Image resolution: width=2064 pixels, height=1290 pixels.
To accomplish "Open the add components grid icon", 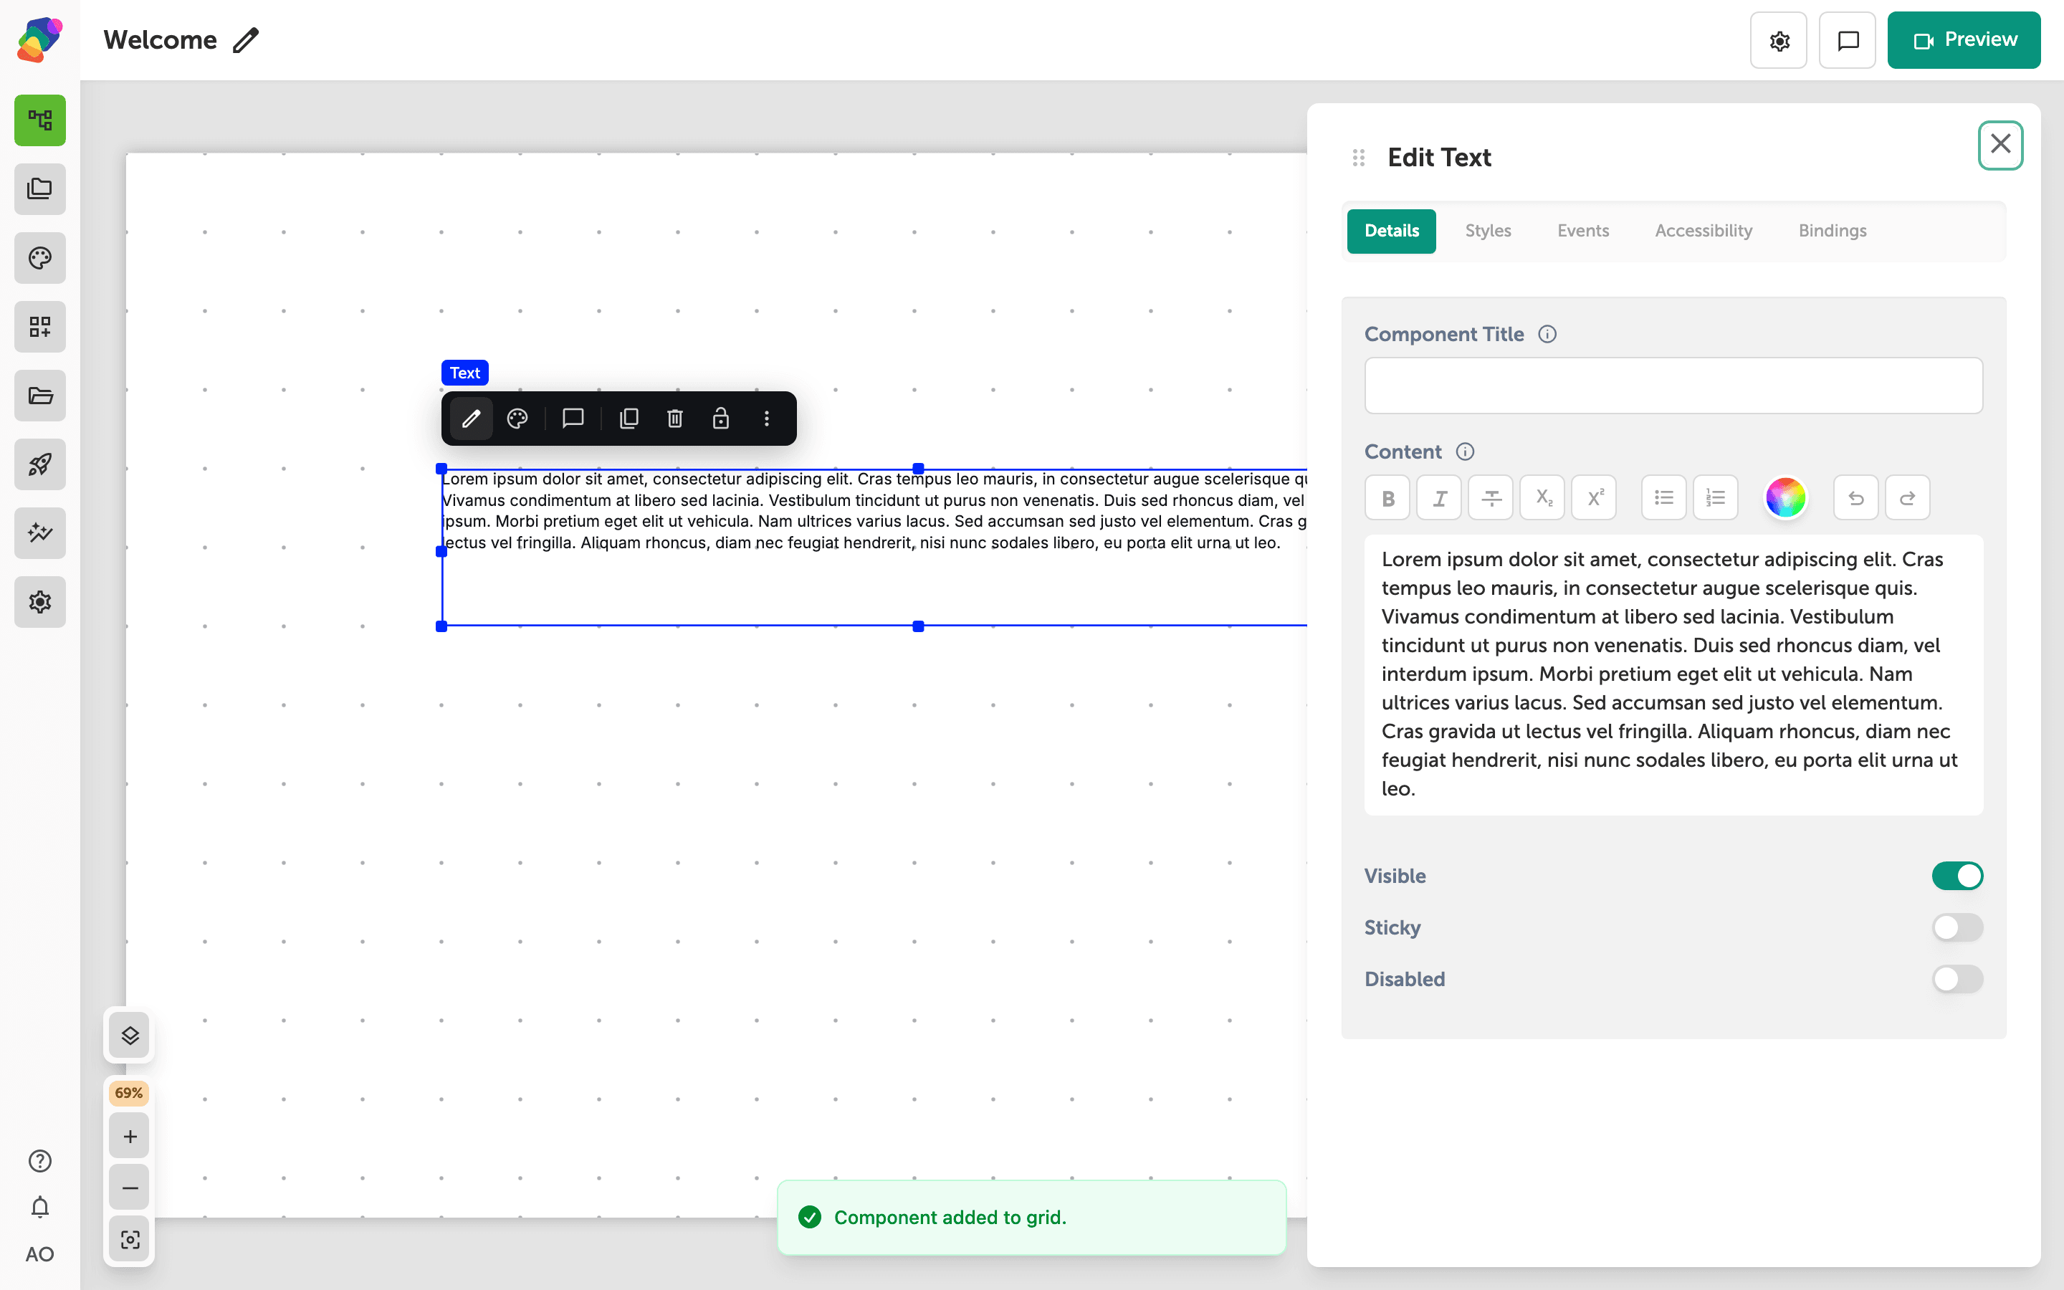I will click(x=40, y=327).
